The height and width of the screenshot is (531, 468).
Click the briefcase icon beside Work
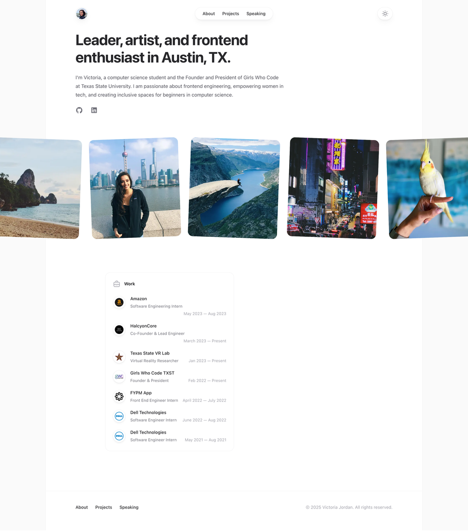[x=117, y=284]
